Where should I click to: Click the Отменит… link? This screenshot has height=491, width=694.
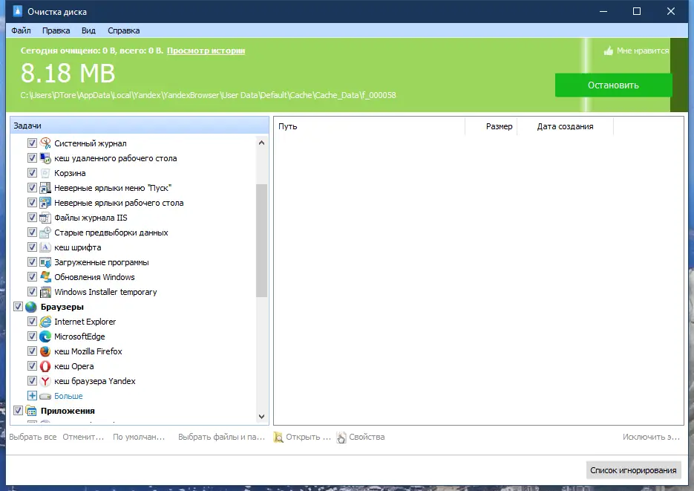pyautogui.click(x=83, y=437)
